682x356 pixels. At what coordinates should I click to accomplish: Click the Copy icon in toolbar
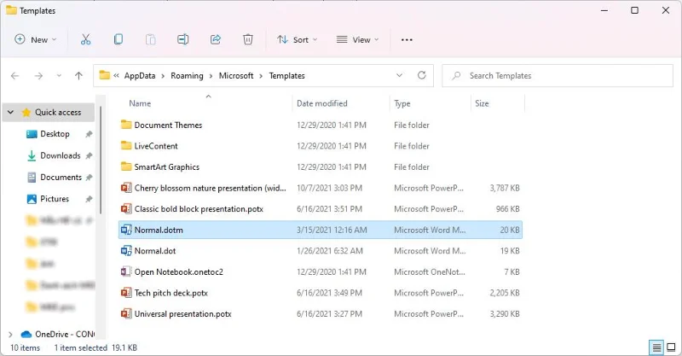[x=118, y=39]
